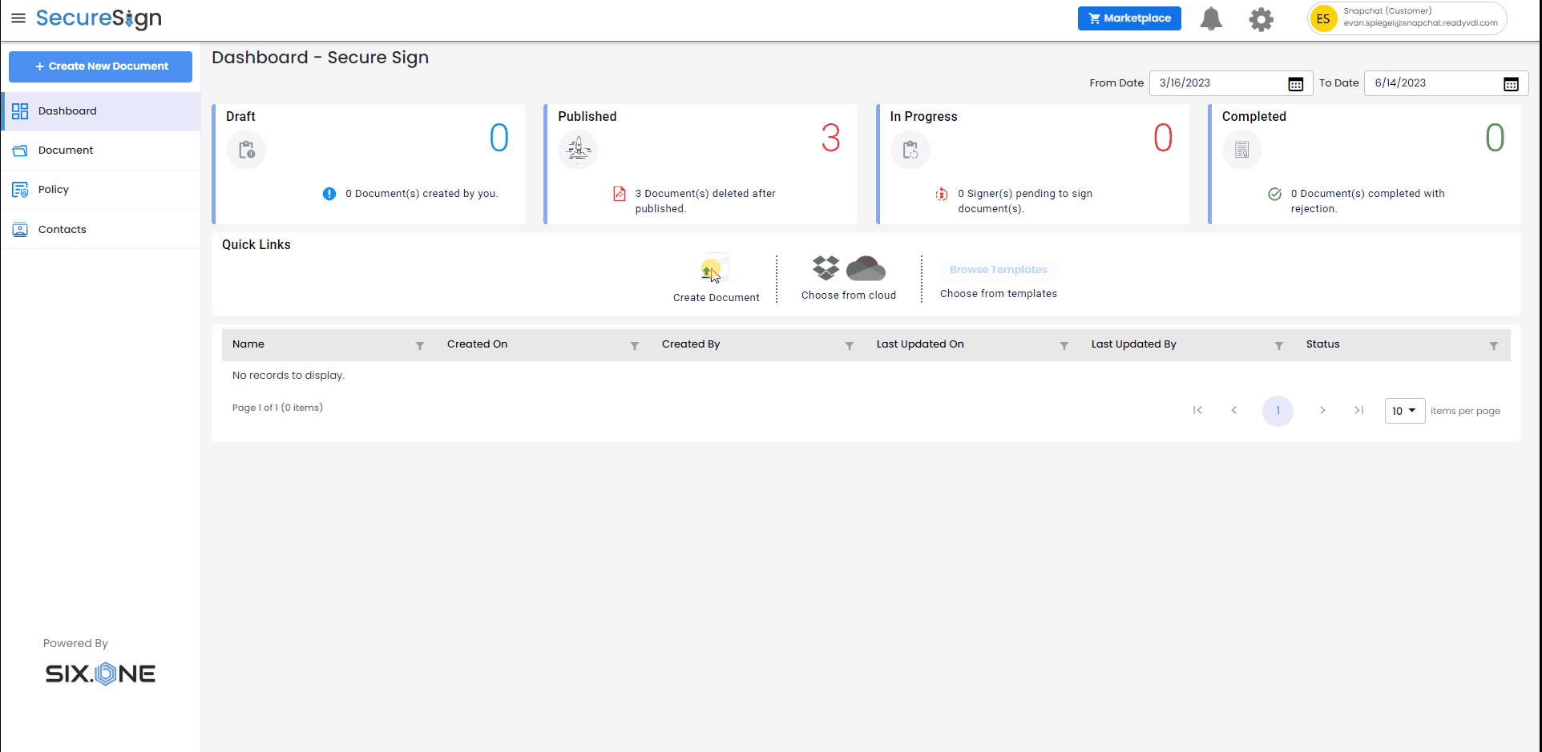
Task: Click the Browse Templates button
Action: coord(998,270)
